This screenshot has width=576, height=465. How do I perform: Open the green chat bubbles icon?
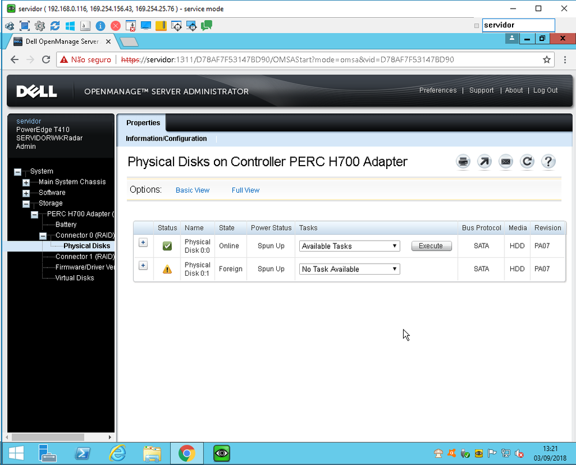pos(206,25)
